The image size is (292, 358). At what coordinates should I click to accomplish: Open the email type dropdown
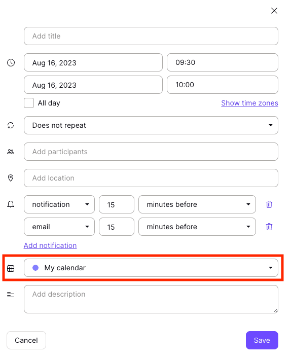point(59,227)
